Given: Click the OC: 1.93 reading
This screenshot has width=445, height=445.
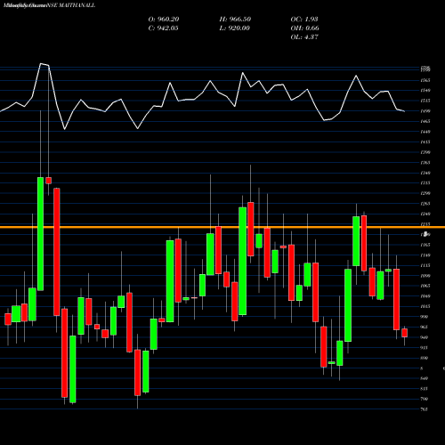Looking at the screenshot, I should pyautogui.click(x=304, y=20).
